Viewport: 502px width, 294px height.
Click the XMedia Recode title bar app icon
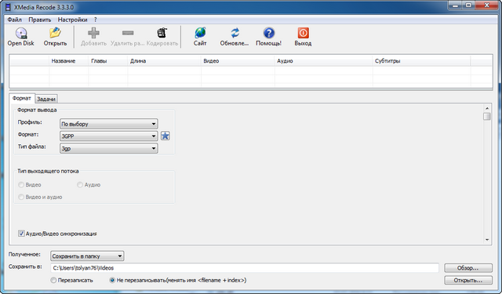(8, 7)
